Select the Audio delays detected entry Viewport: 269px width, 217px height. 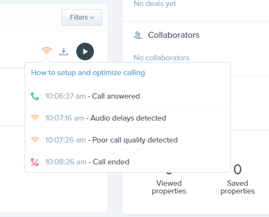127,118
